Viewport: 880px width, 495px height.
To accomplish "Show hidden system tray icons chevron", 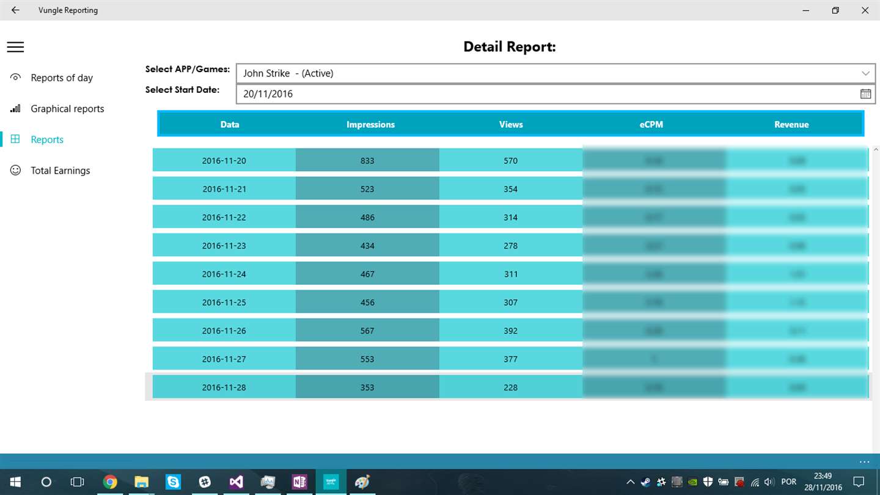I will click(631, 482).
